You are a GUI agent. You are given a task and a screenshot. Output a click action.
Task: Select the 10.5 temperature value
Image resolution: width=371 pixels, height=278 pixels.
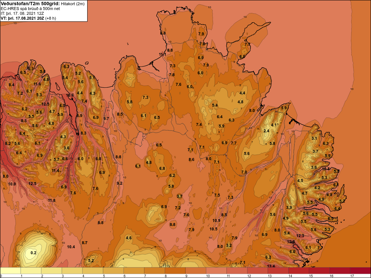click(213, 229)
